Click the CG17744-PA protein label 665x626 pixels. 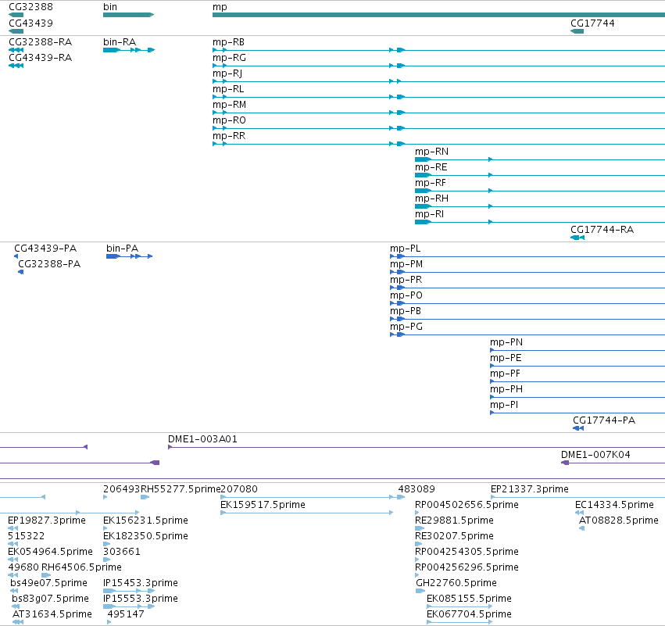click(604, 420)
